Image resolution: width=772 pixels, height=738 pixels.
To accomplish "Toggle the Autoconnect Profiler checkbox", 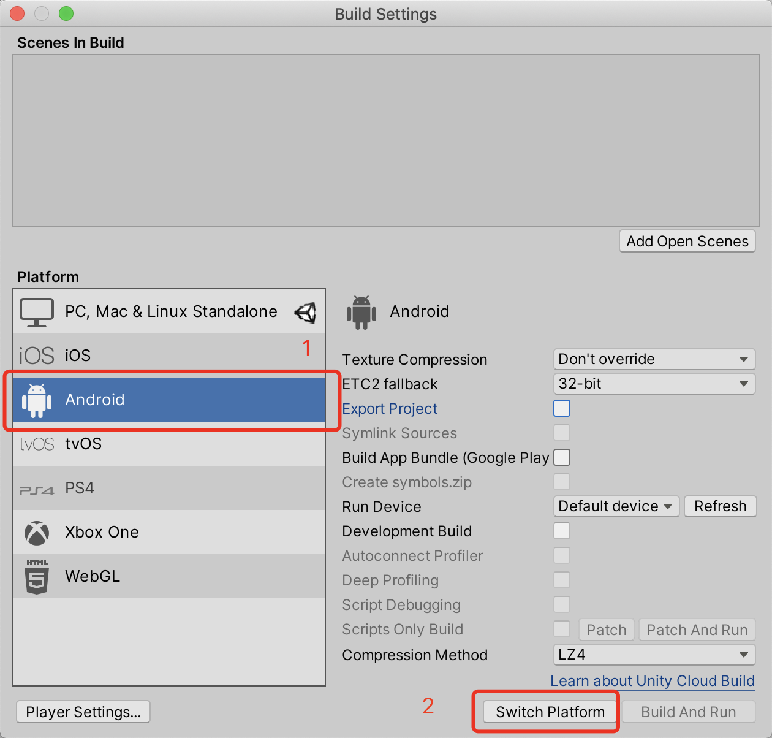I will (x=562, y=555).
